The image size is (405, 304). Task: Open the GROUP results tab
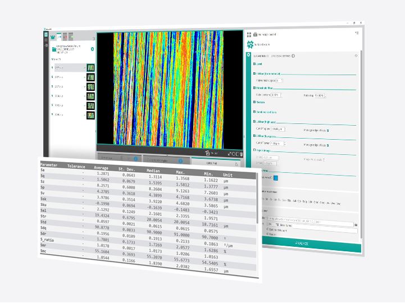tap(215, 163)
